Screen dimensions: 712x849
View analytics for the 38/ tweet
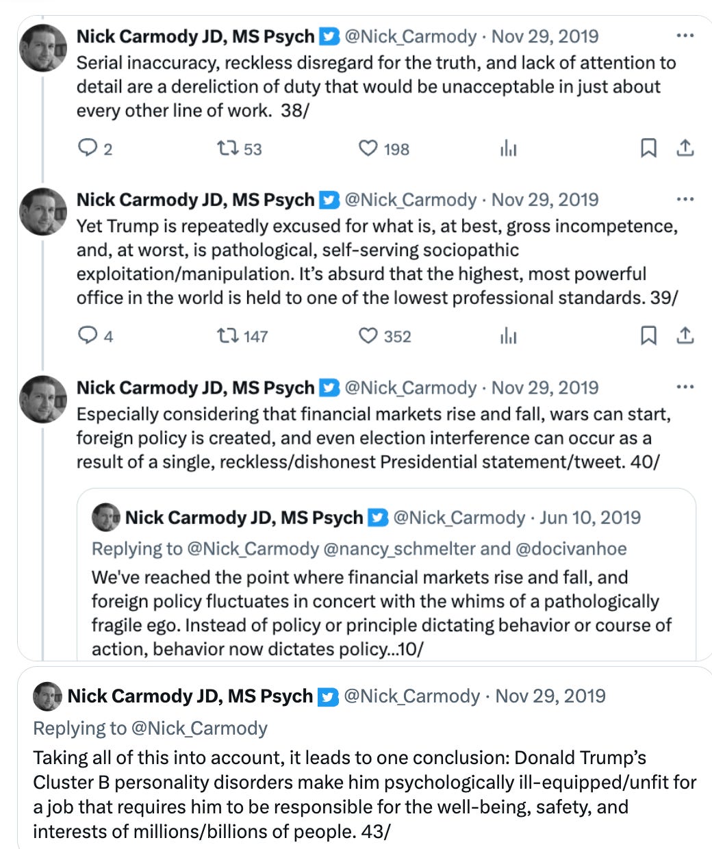508,148
